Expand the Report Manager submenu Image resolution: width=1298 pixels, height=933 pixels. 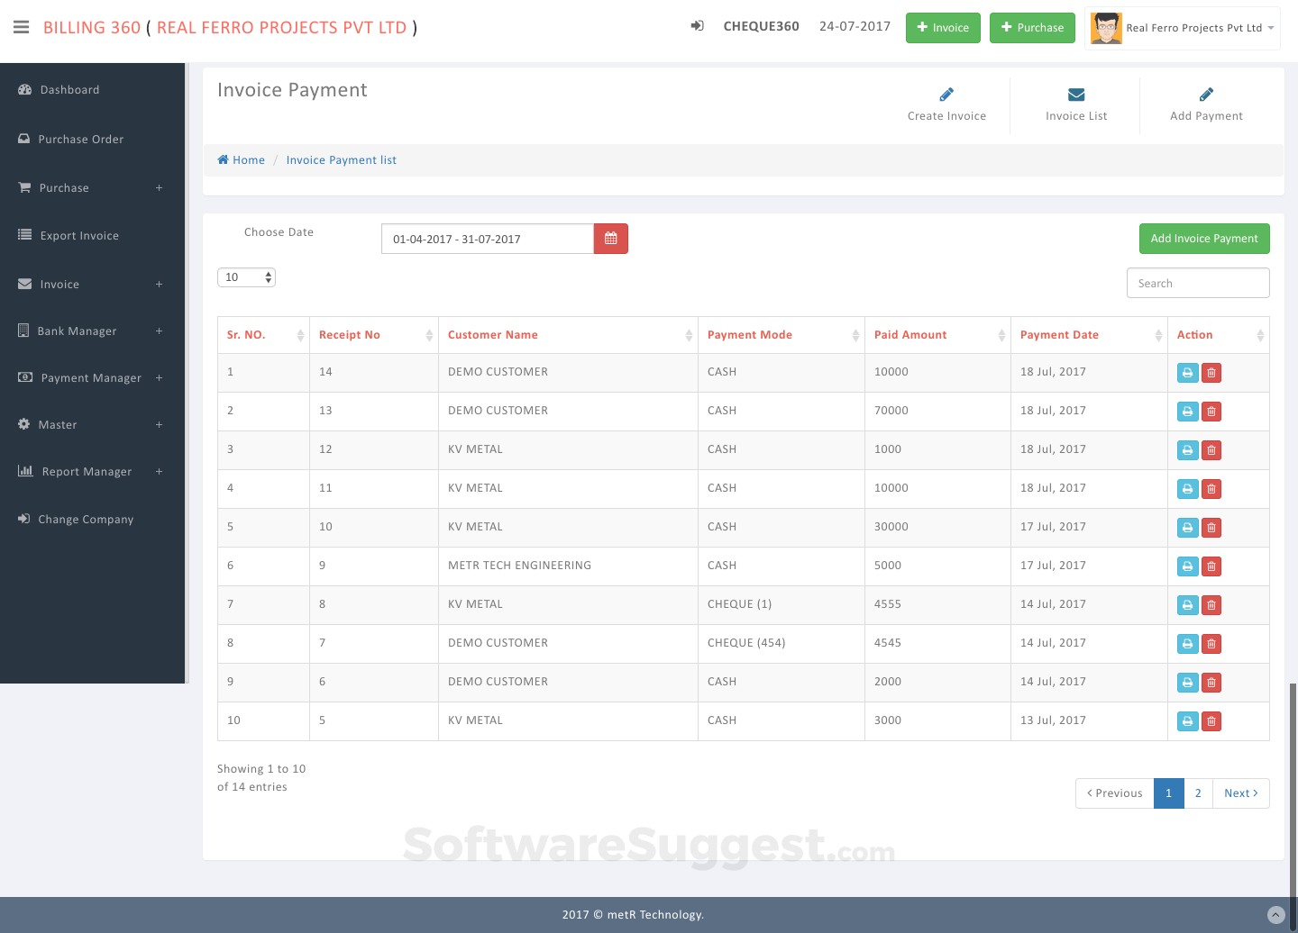pyautogui.click(x=159, y=471)
